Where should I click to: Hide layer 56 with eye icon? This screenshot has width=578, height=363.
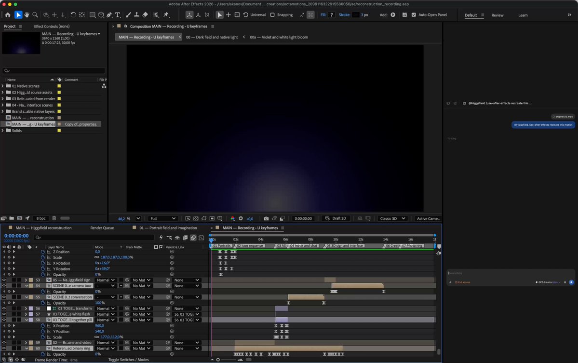[4, 309]
